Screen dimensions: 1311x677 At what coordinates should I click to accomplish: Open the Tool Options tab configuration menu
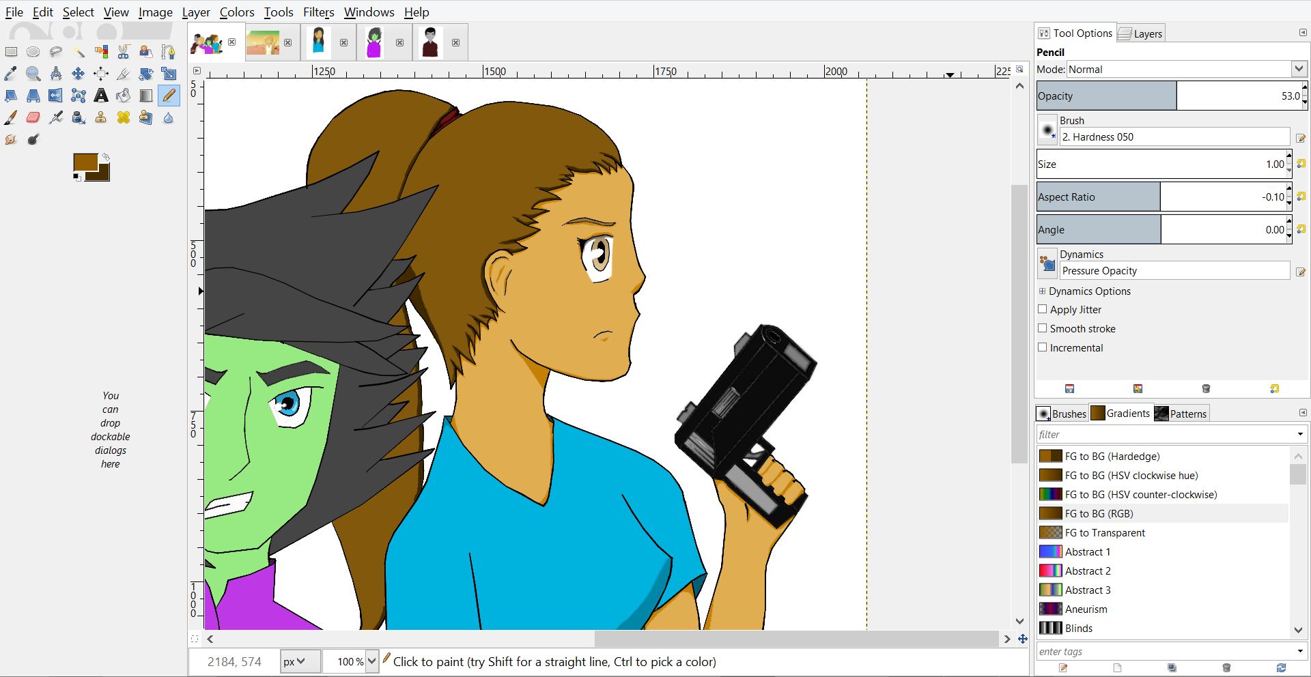pos(1303,33)
